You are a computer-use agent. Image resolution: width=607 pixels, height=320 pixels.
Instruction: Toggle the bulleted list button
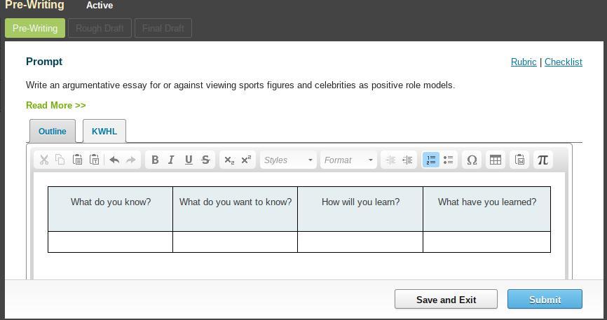point(449,160)
